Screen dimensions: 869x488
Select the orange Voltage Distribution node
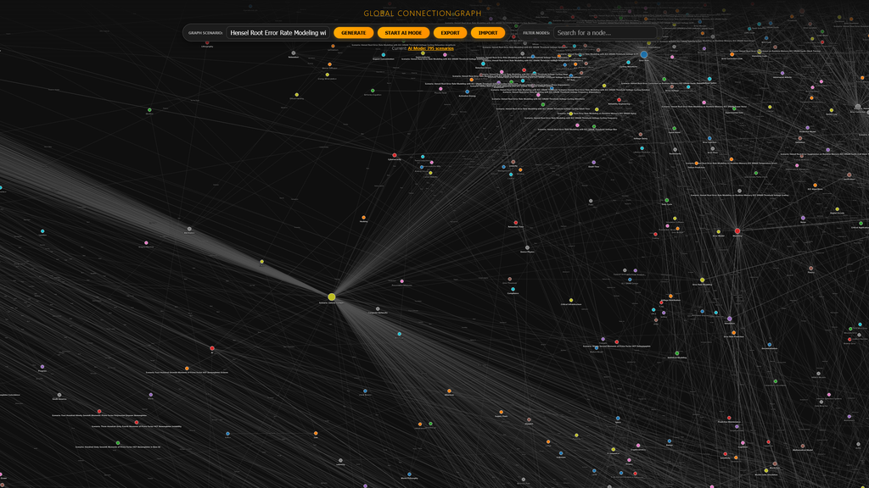click(670, 296)
